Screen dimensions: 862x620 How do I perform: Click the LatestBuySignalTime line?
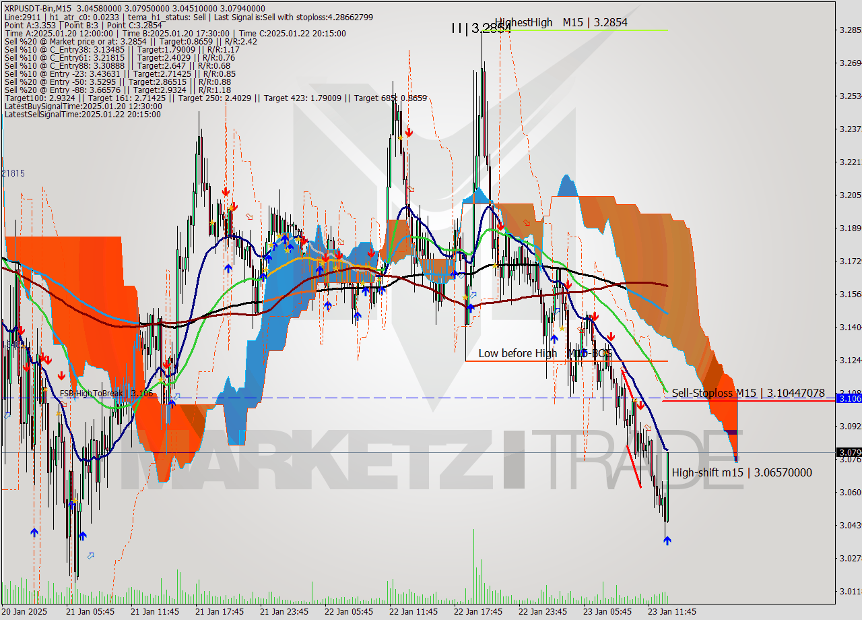pos(83,106)
